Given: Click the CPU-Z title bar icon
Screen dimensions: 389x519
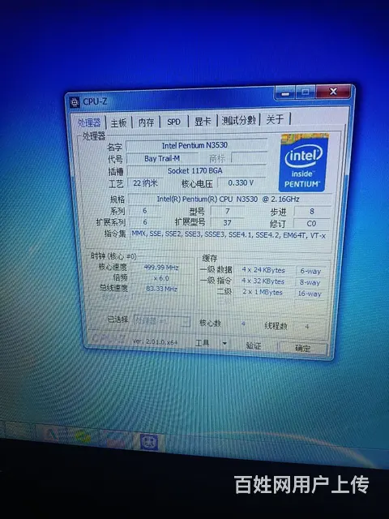Looking at the screenshot, I should pyautogui.click(x=75, y=101).
